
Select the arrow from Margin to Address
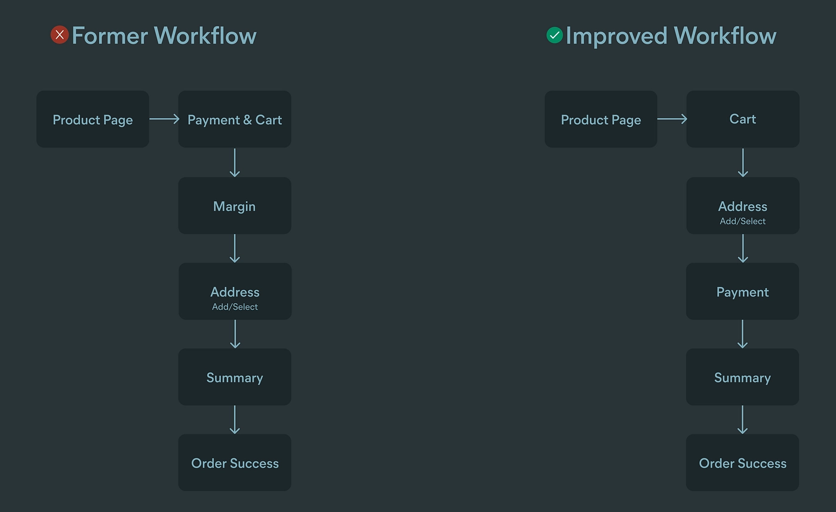(x=235, y=248)
